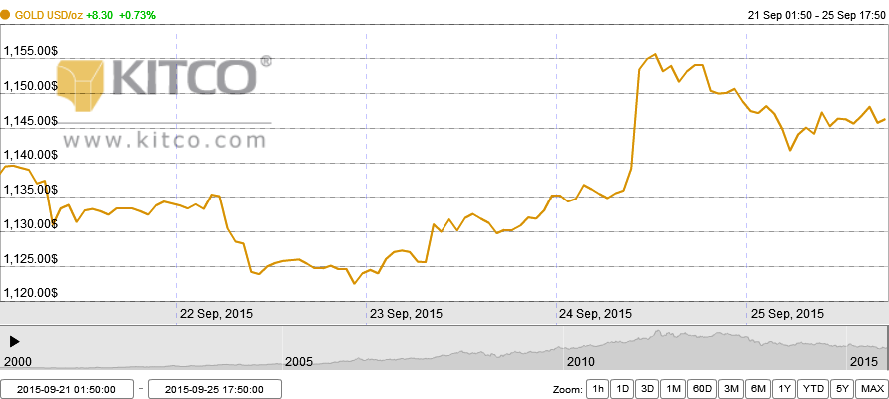The height and width of the screenshot is (399, 889).
Task: Set zoom to 1M
Action: [673, 389]
